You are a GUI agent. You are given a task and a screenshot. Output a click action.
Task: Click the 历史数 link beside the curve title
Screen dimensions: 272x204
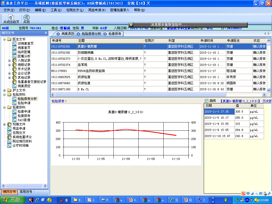click(x=267, y=101)
